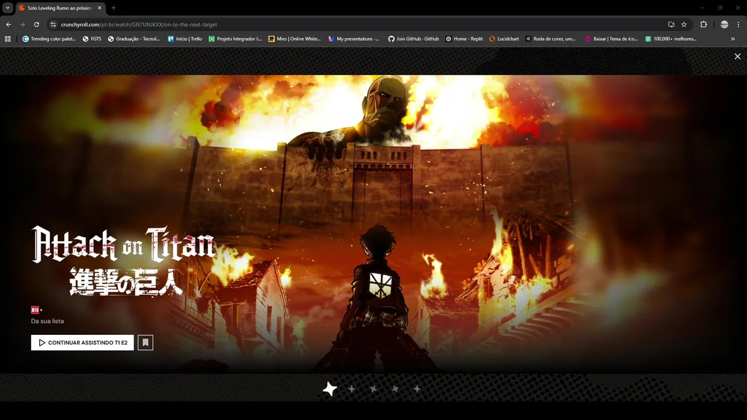Open the My presentations bookmark
Screen dimensions: 747x420
354,38
